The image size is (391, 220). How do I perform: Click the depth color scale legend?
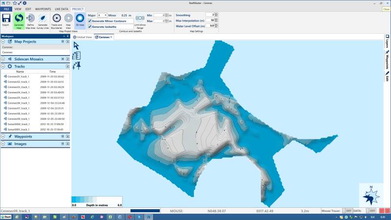click(96, 200)
